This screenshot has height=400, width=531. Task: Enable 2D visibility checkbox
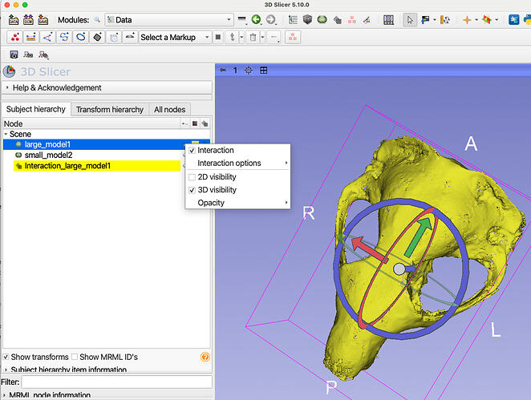tap(192, 176)
